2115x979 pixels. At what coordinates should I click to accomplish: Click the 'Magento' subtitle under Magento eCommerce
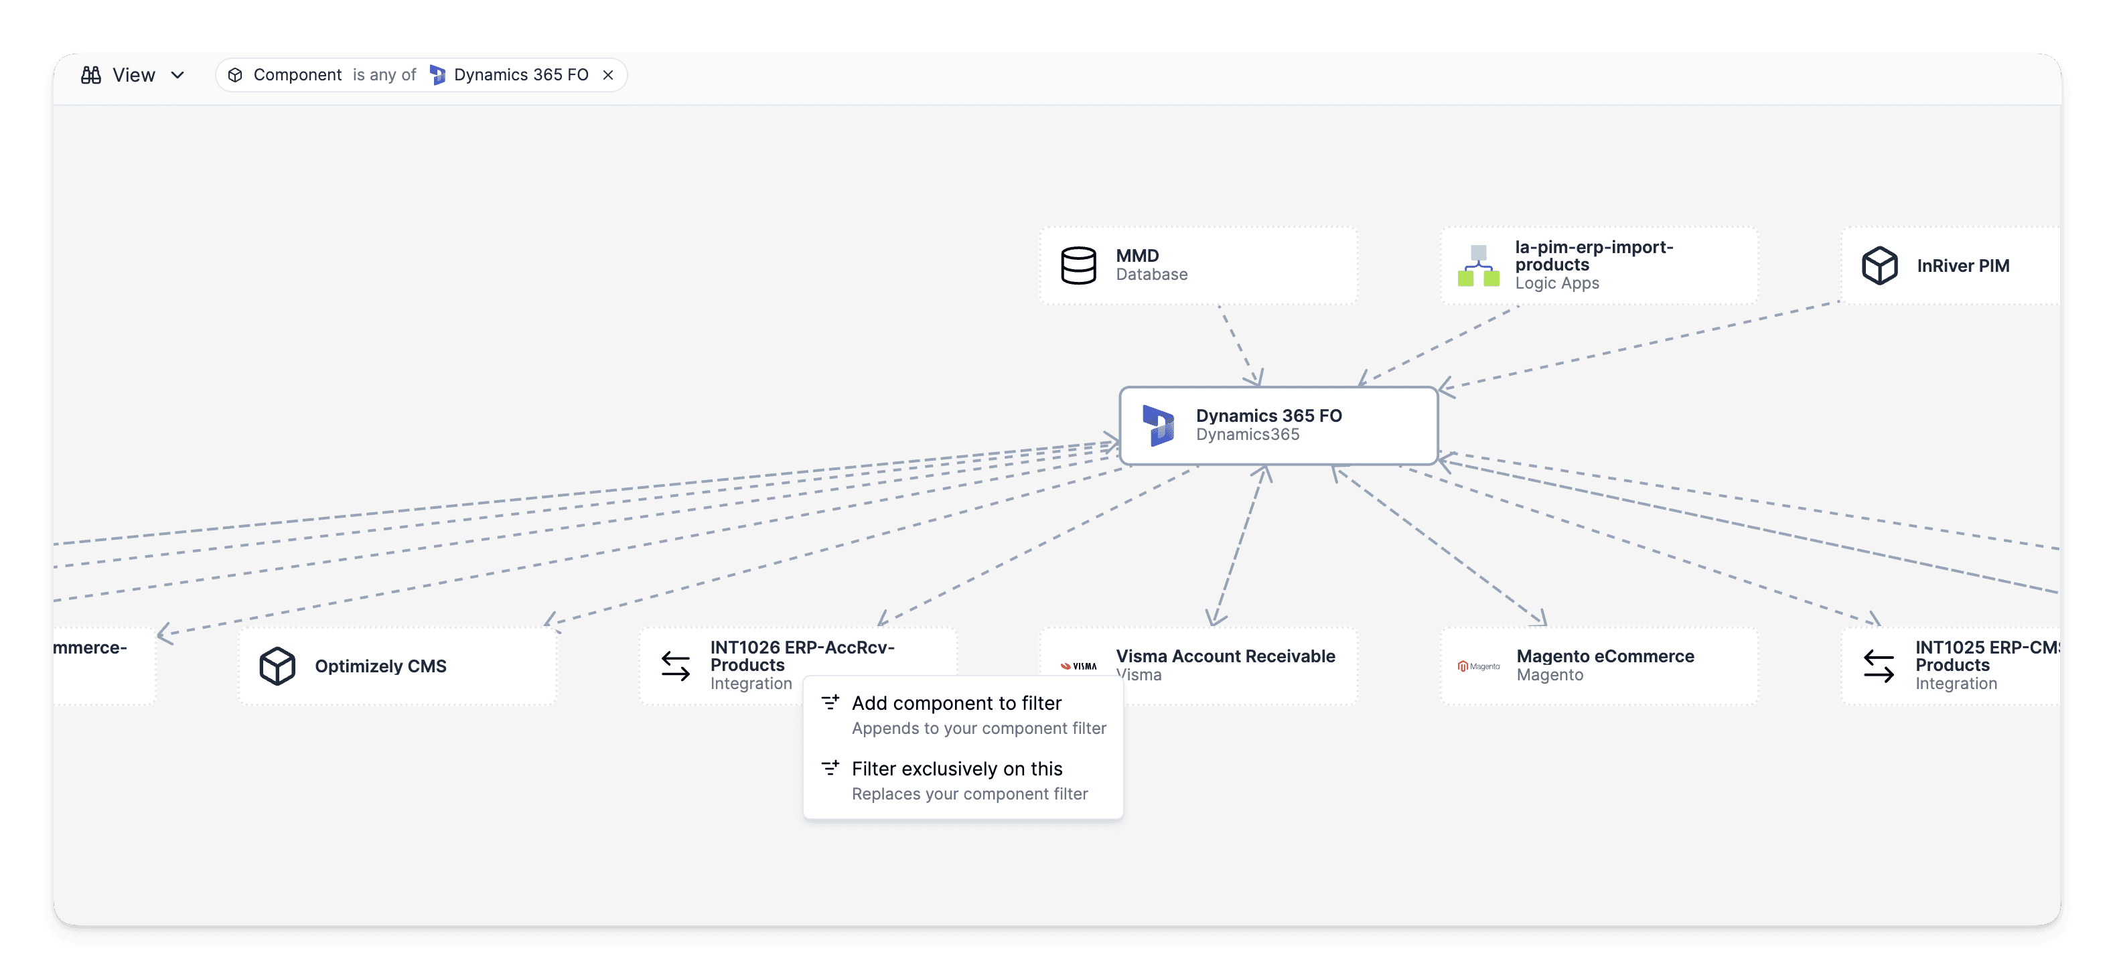(x=1549, y=674)
